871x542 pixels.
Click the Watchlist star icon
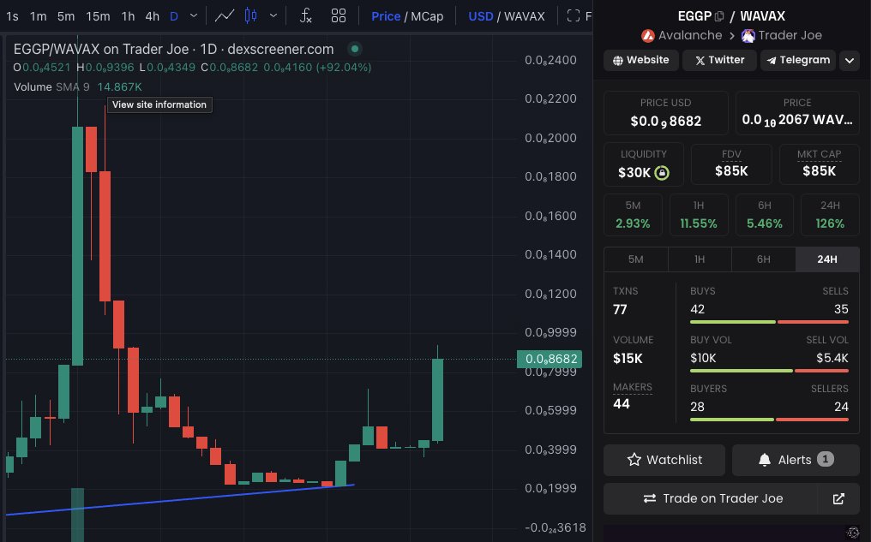[634, 460]
